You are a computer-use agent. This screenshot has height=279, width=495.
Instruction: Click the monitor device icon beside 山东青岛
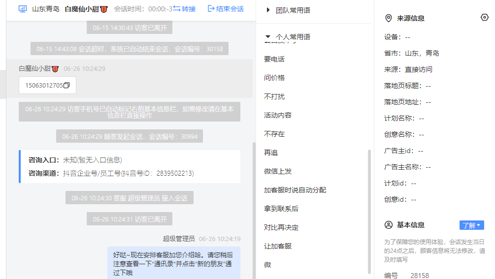23,9
